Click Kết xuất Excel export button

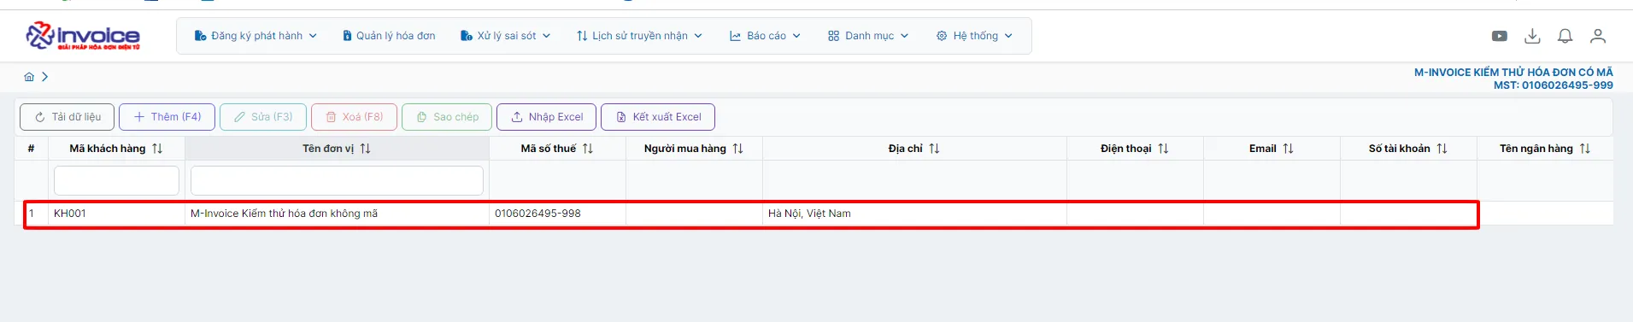coord(658,117)
